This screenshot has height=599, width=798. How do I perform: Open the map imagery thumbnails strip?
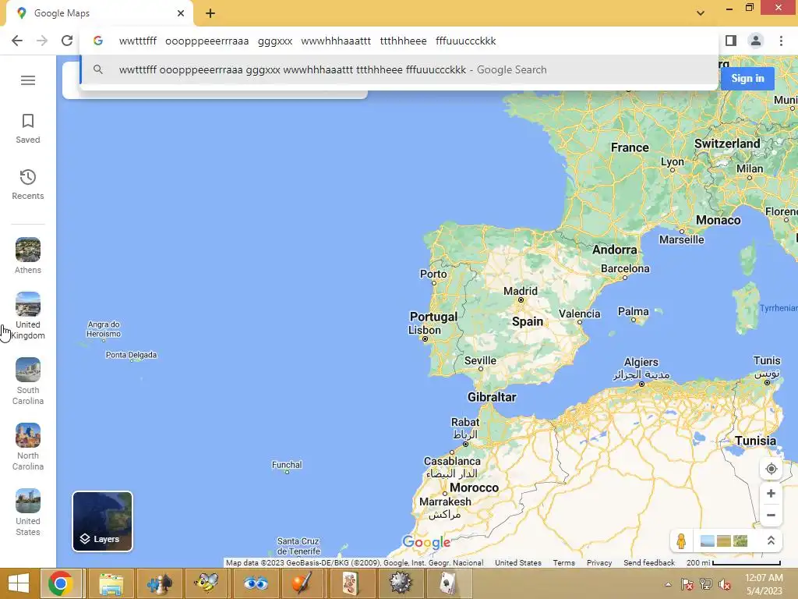tap(724, 541)
